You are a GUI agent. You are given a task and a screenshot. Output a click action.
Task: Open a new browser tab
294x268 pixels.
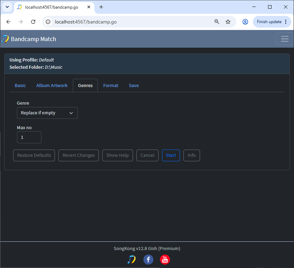101,7
